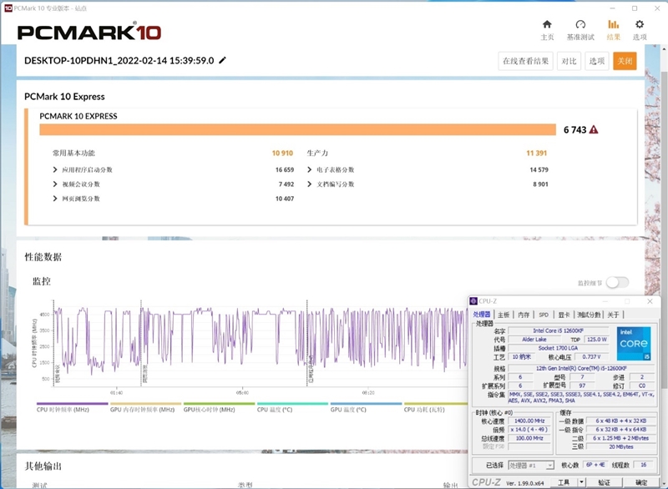
Task: Click the Essentials score 10 910
Action: [x=282, y=153]
